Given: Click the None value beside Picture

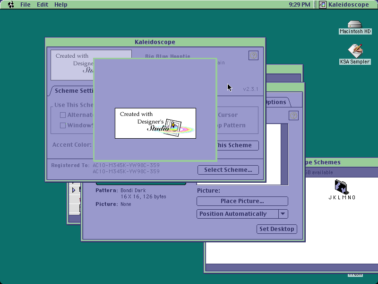Looking at the screenshot, I should coord(126,204).
